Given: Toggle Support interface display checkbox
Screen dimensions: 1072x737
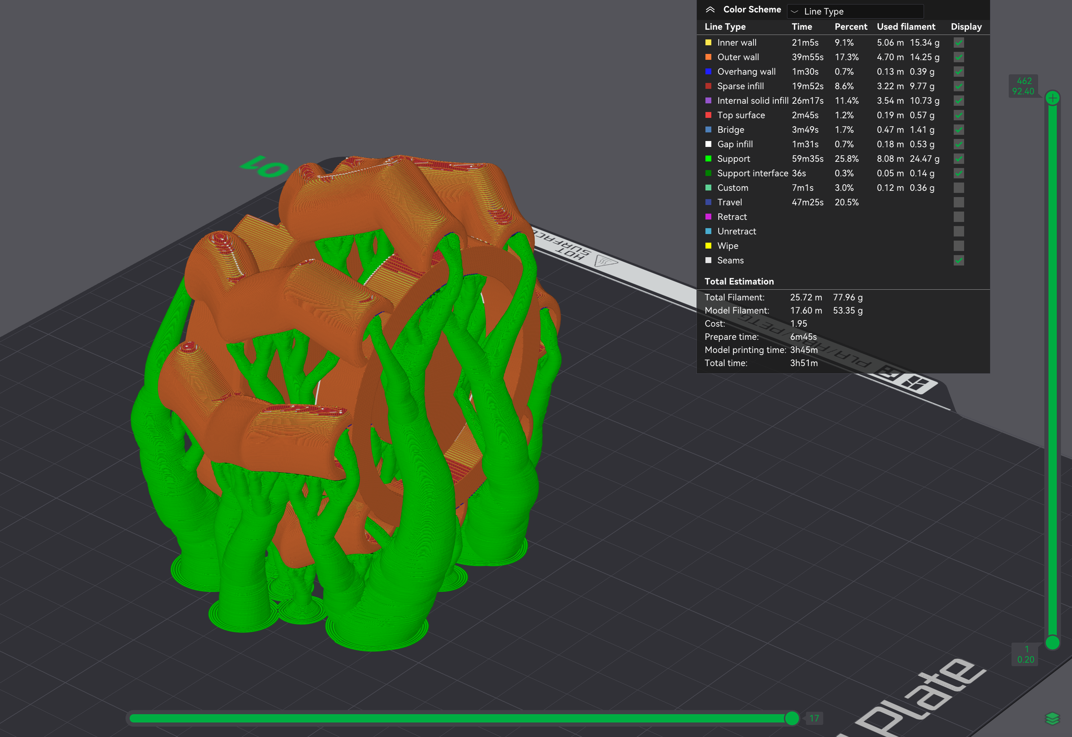Looking at the screenshot, I should (959, 173).
